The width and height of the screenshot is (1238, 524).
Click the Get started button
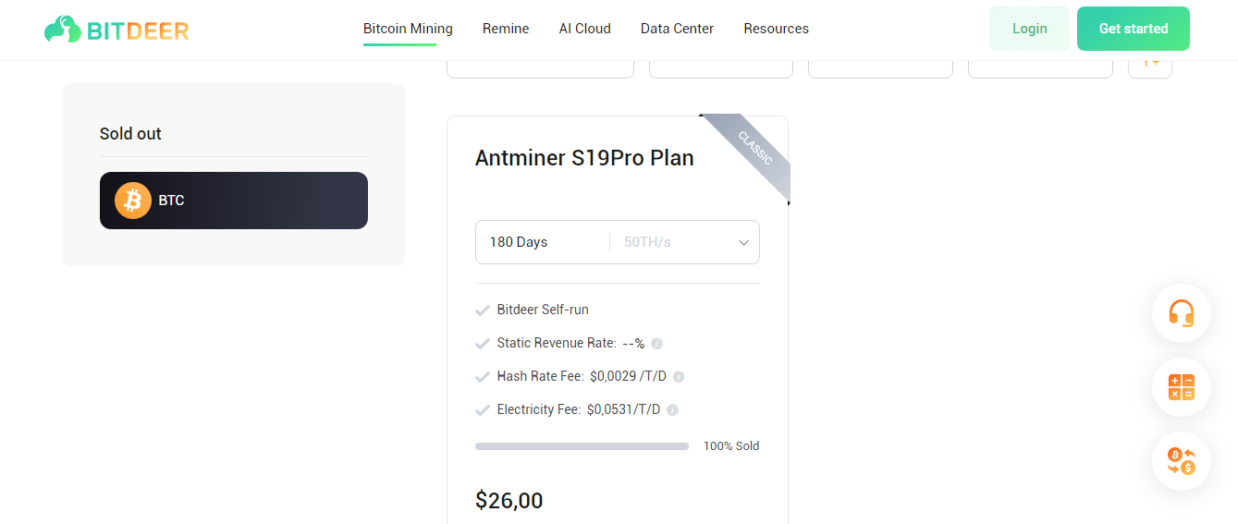[x=1134, y=29]
